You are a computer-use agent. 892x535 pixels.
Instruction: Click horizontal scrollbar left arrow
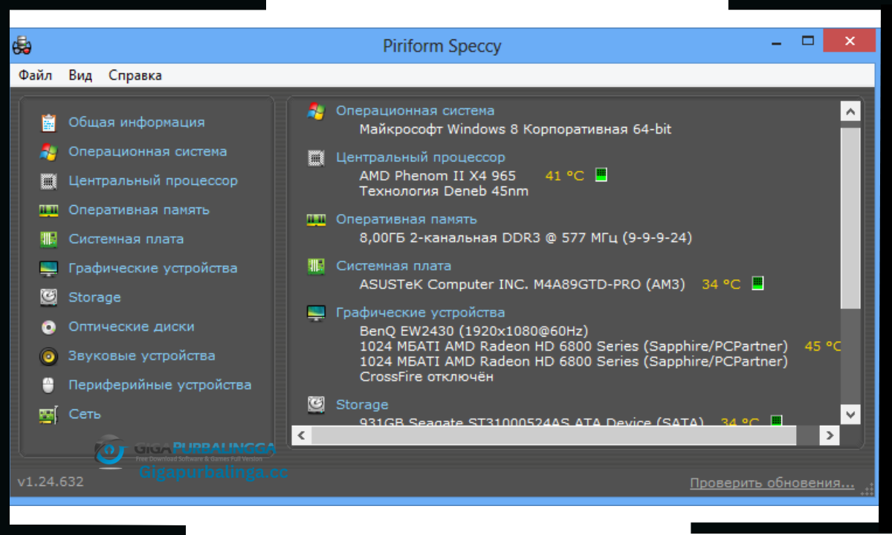pos(300,435)
